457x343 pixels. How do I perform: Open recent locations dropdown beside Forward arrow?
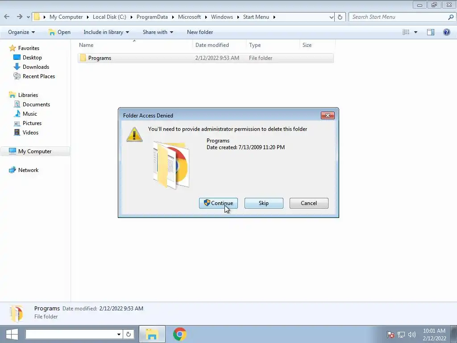[28, 17]
